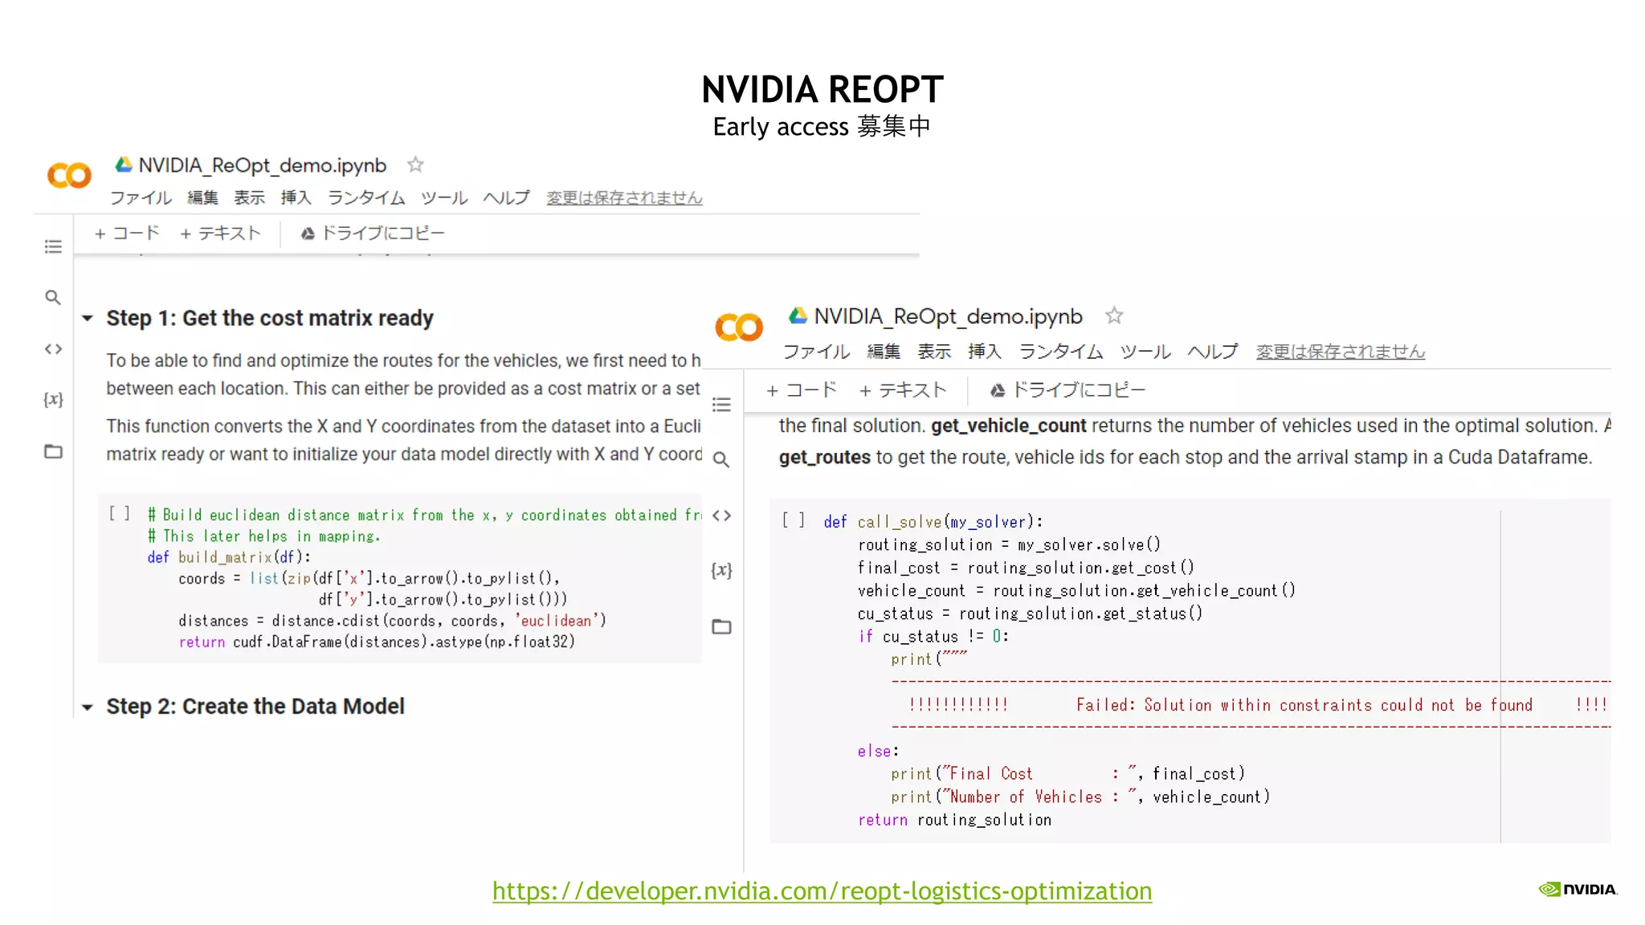
Task: Star the left NVIDIA_ReOpt_demo.ipynb notebook
Action: point(415,165)
